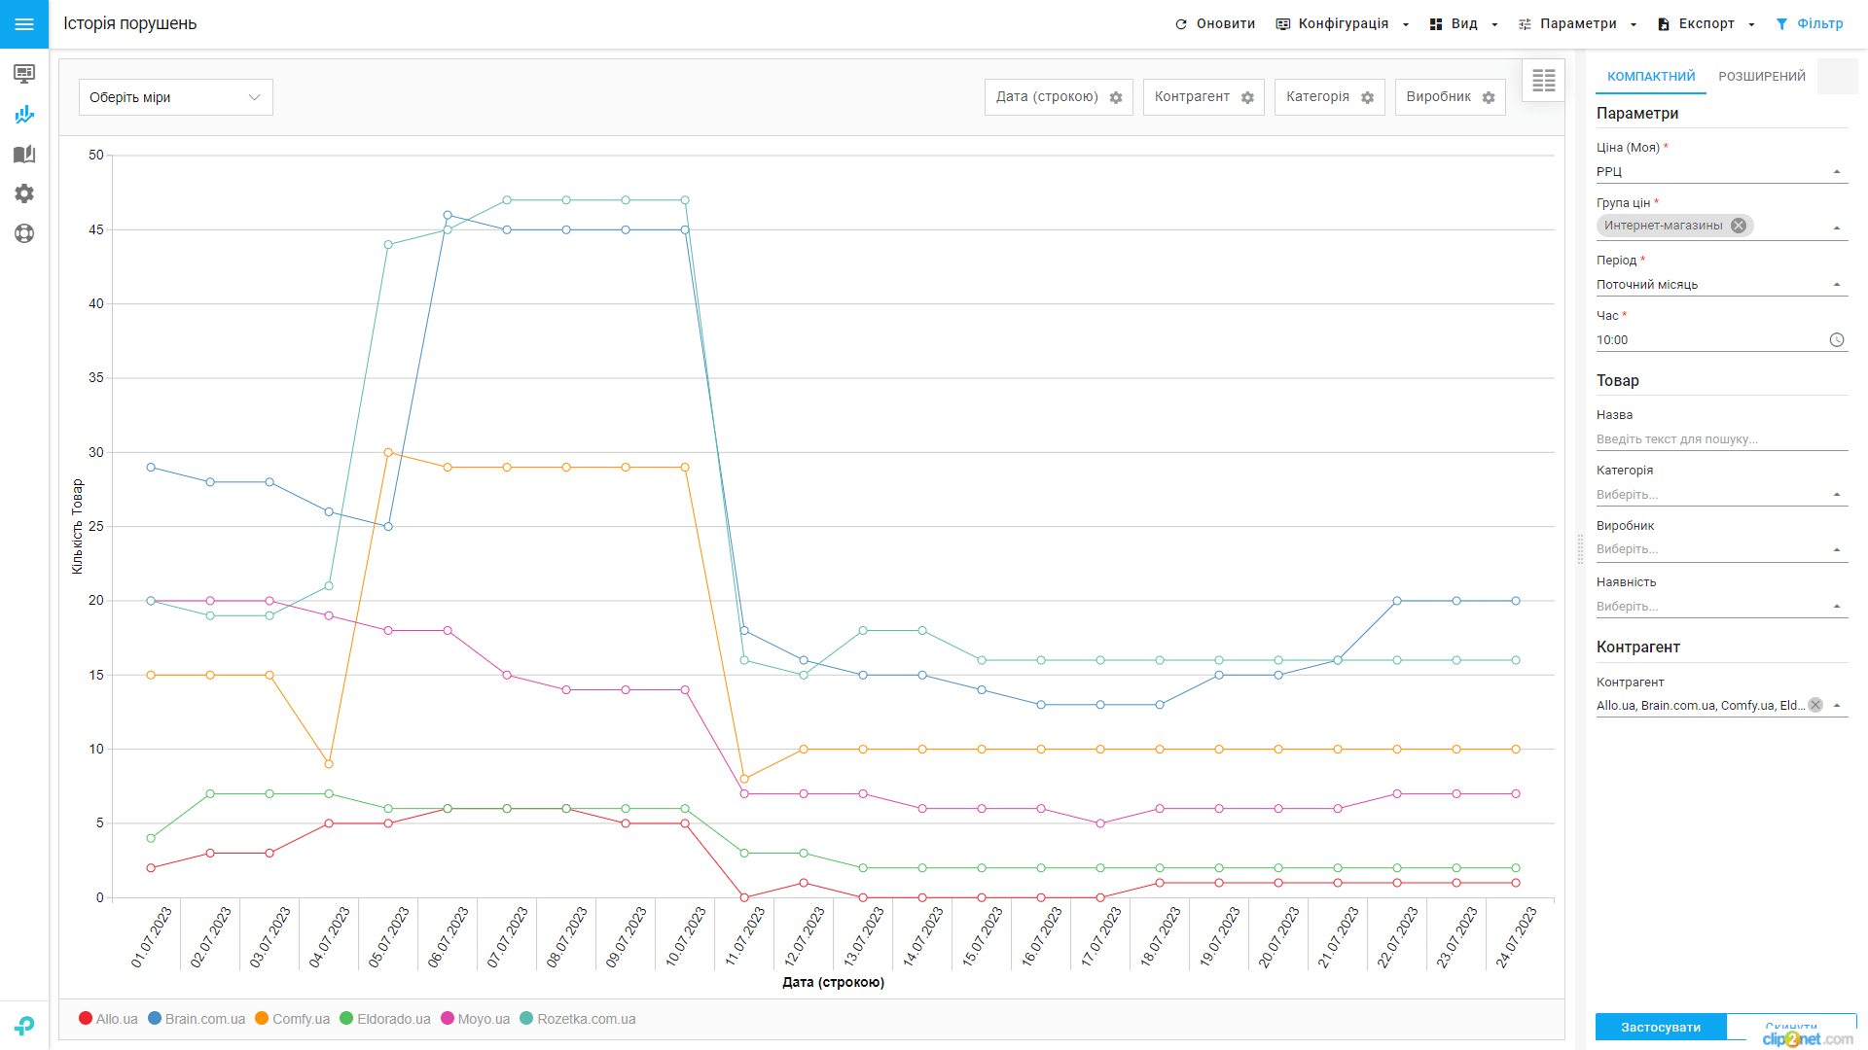Toggle Comfy.ua legend series visibility
Screen dimensions: 1868x1050
[x=292, y=1019]
